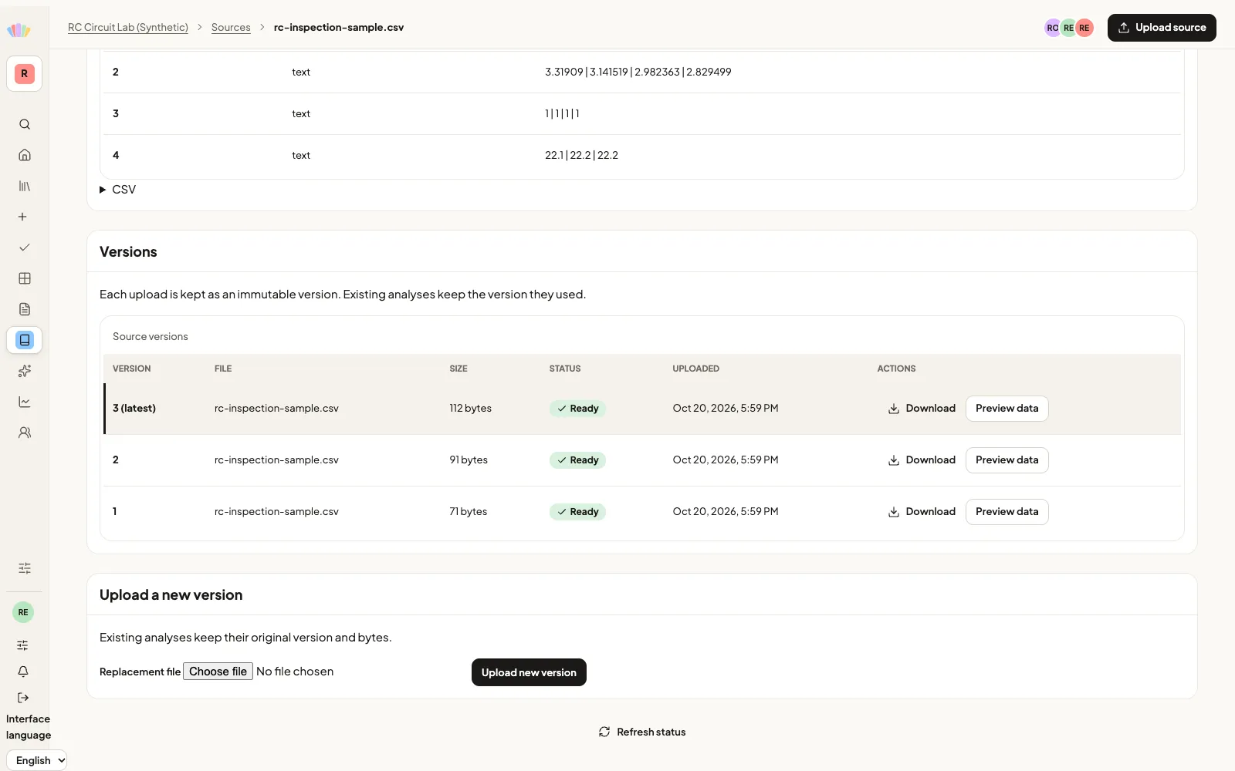Preview data for version 1

coord(1007,512)
